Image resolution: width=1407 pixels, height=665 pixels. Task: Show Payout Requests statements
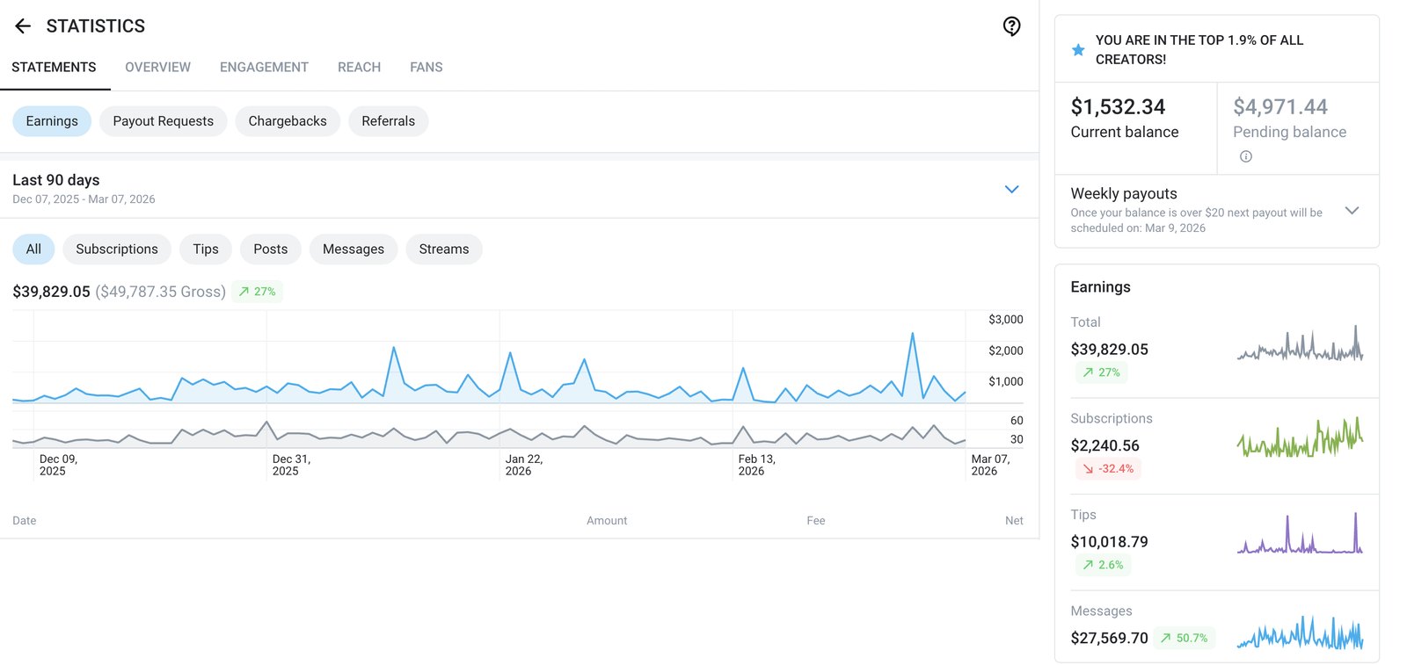pyautogui.click(x=164, y=121)
